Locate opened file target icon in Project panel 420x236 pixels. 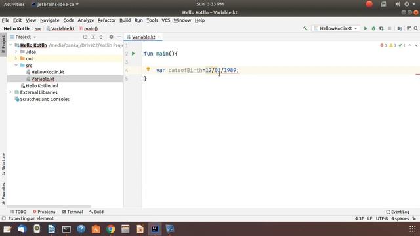click(85, 37)
